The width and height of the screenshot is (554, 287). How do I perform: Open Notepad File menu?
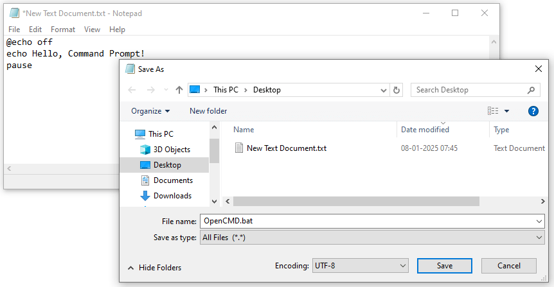click(14, 30)
